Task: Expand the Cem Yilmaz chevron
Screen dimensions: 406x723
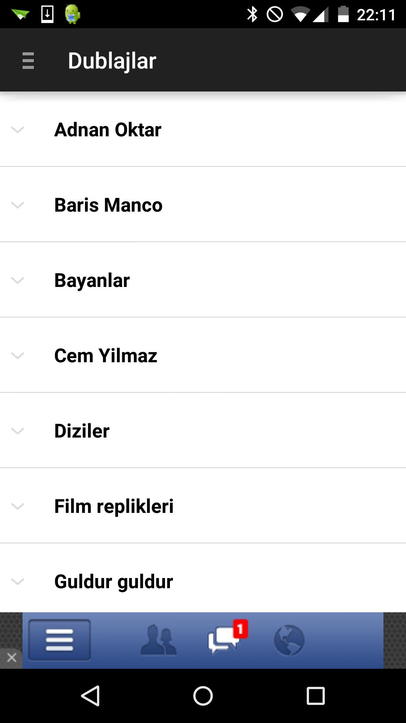Action: pyautogui.click(x=18, y=355)
